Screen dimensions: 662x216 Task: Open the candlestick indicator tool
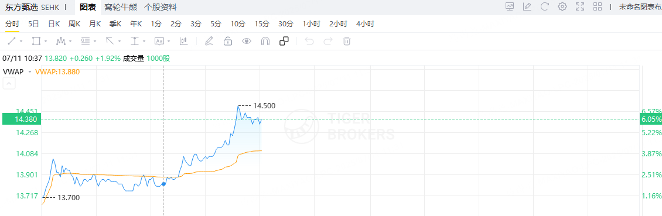pos(183,41)
